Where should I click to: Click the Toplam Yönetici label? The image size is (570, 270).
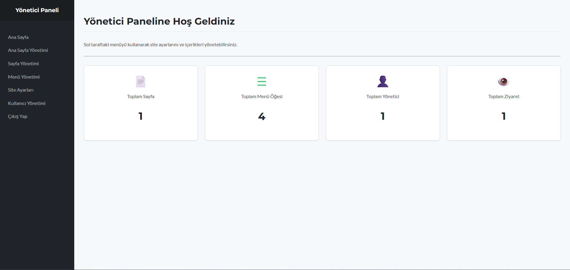tap(383, 97)
